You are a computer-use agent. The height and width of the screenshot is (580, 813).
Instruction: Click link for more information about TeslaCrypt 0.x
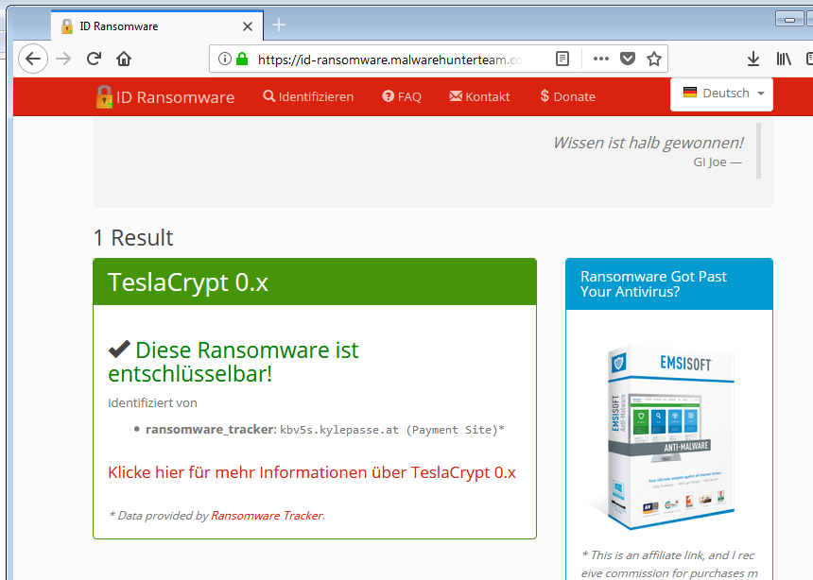(x=312, y=472)
